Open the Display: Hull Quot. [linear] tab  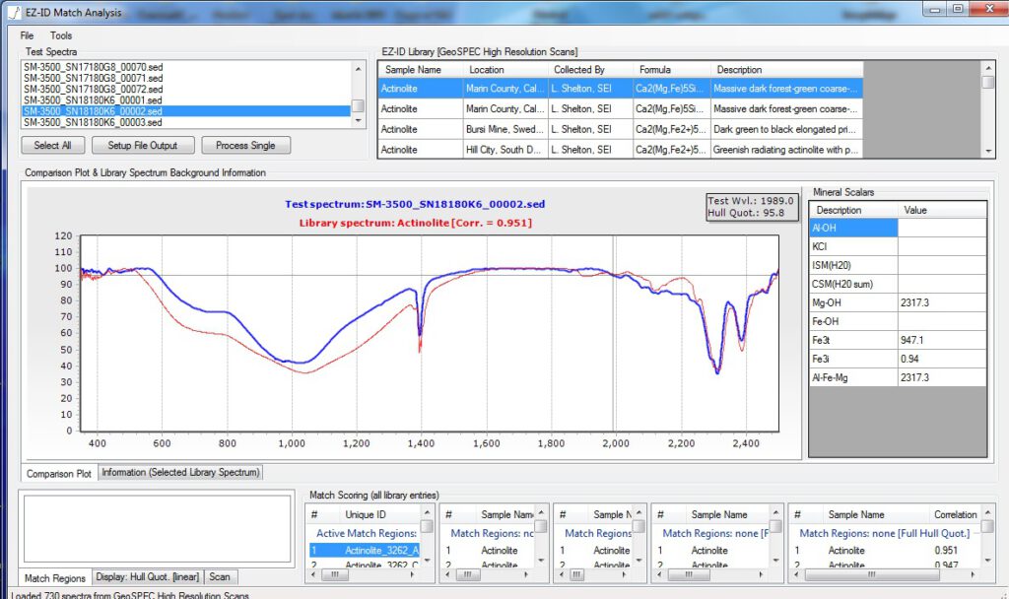point(148,577)
